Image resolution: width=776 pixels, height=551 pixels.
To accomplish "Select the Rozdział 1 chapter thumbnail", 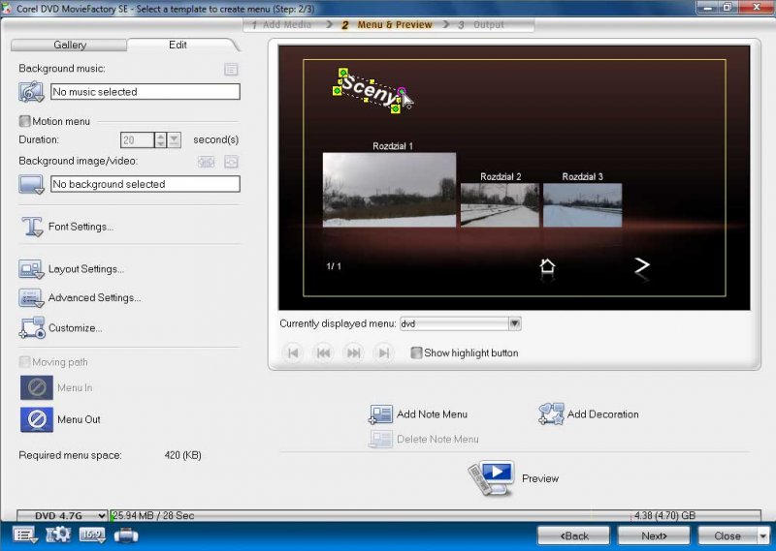I will [x=389, y=189].
